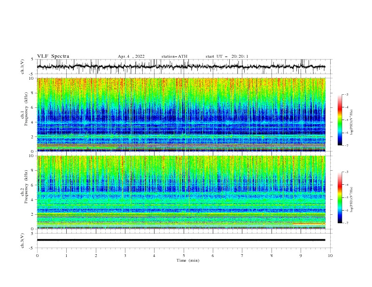Viewport: 372px width, 287px height.
Task: Click time axis tick label "8"
Action: (x=271, y=256)
